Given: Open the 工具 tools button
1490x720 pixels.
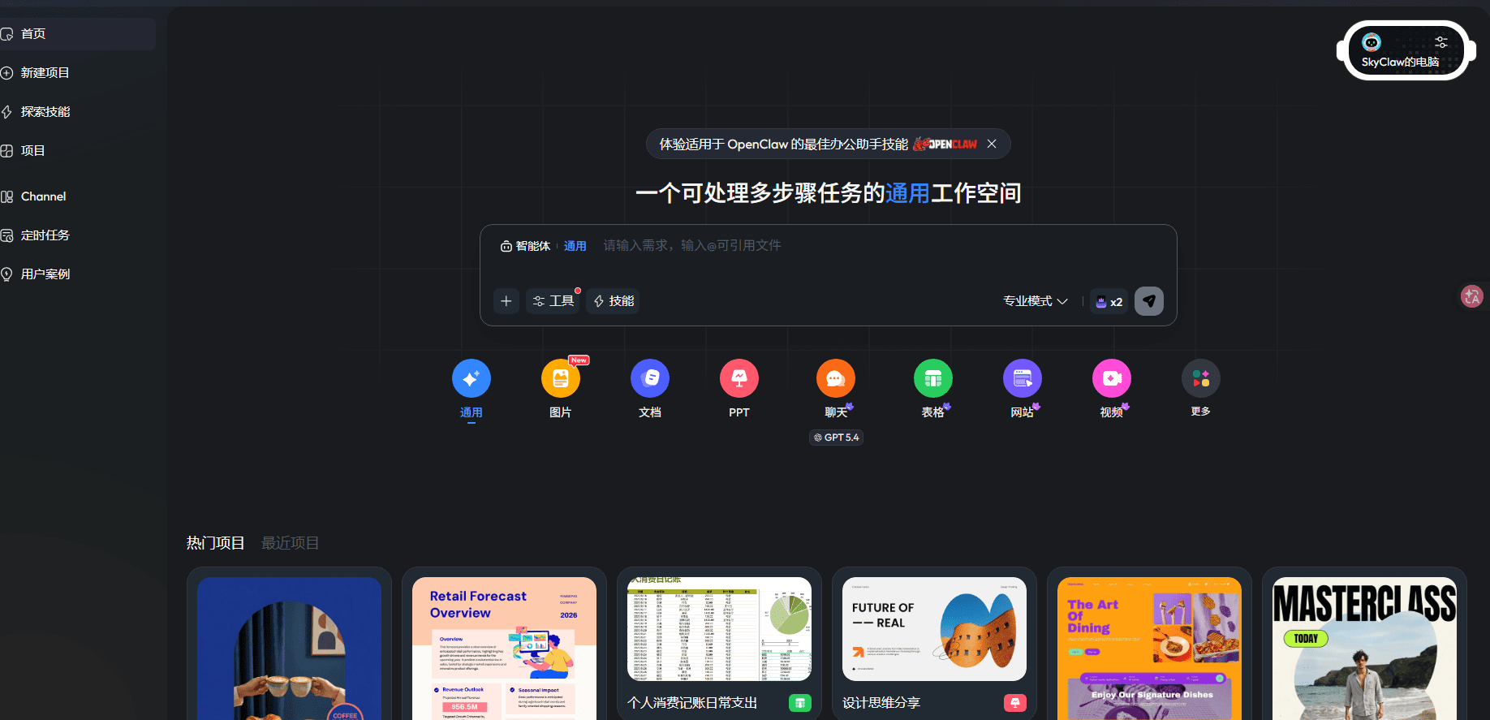Looking at the screenshot, I should [553, 301].
